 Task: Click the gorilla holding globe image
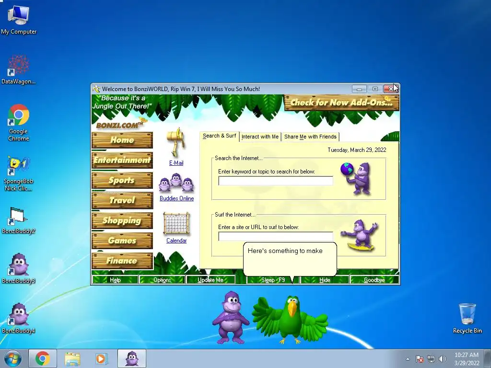tap(356, 178)
